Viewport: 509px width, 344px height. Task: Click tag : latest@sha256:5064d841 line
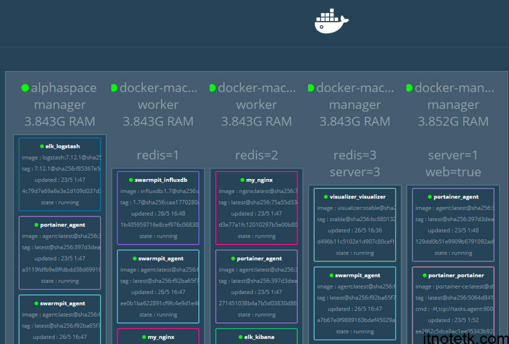coord(454,297)
